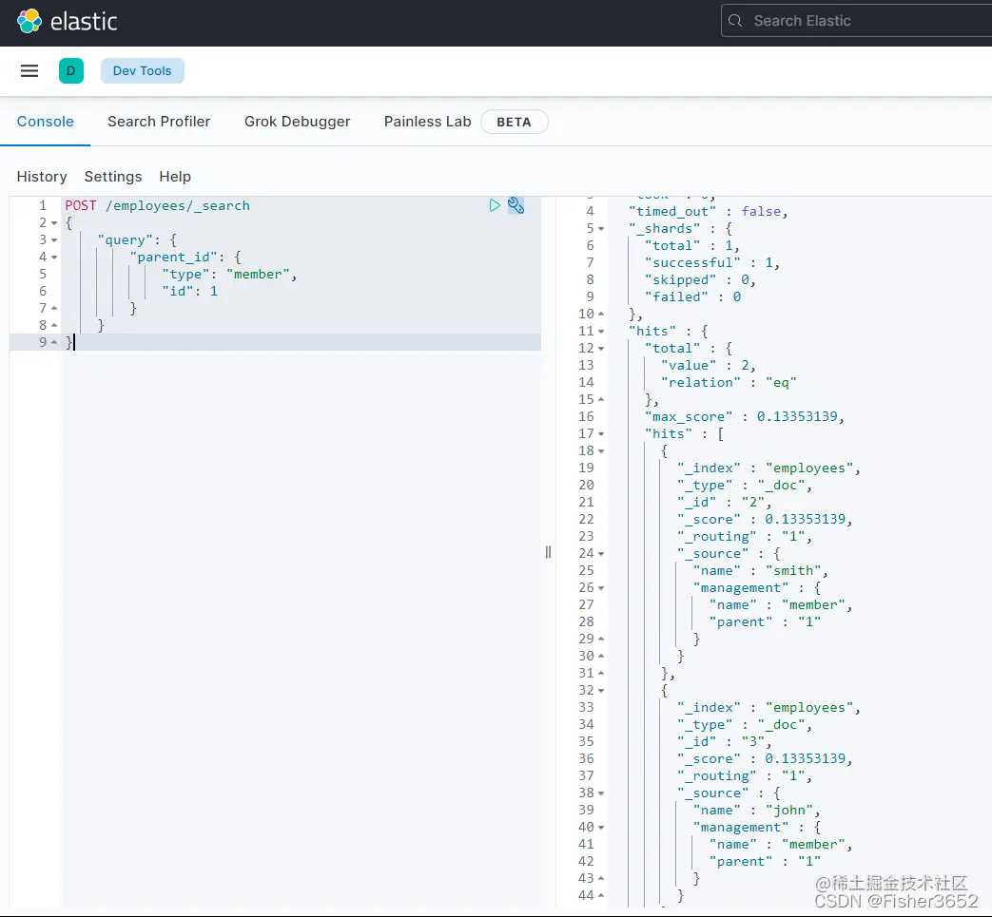Collapse "hits" array at response line 17
992x917 pixels.
tap(601, 434)
